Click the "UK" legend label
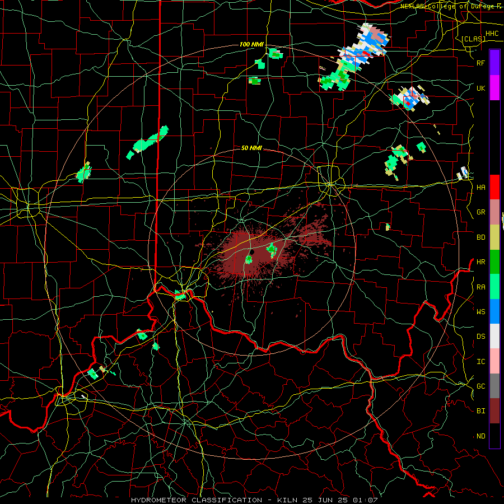504x504 pixels. pos(480,88)
